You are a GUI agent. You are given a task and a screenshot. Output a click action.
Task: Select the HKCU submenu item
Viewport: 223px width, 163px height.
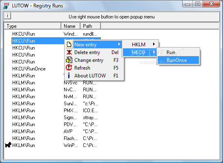click(x=140, y=52)
